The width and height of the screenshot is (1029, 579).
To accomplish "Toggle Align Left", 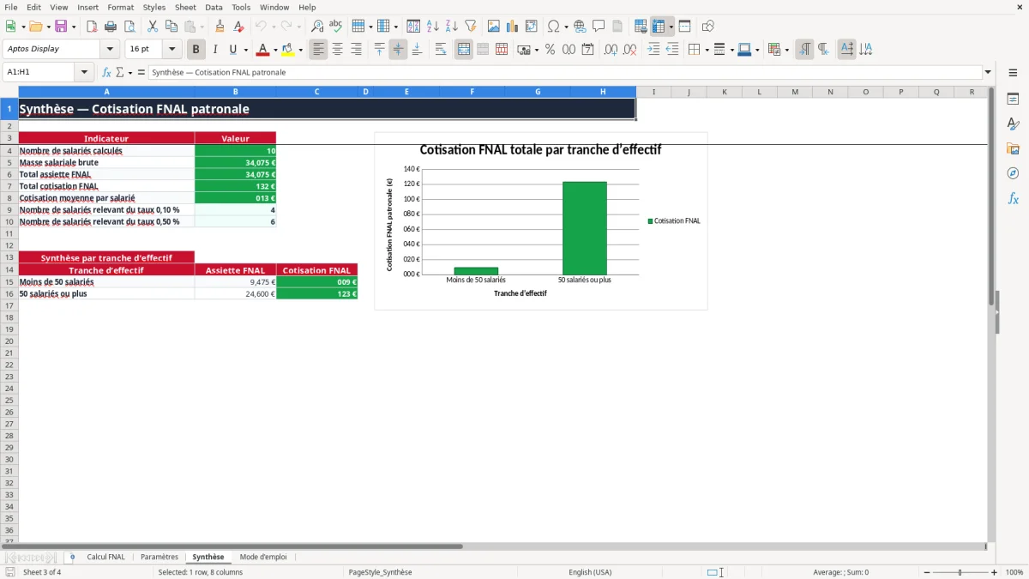I will [x=318, y=50].
